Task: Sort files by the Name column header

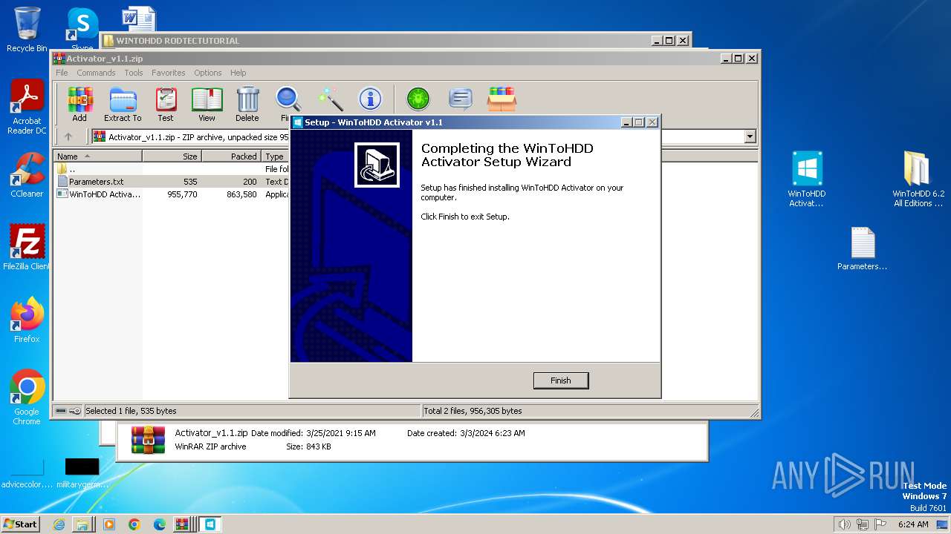Action: (x=97, y=156)
